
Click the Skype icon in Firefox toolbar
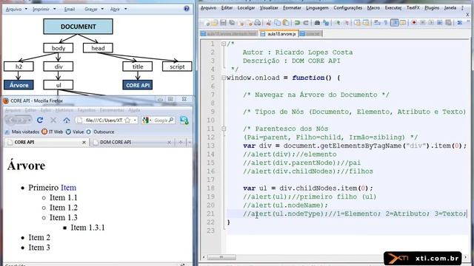(184, 120)
